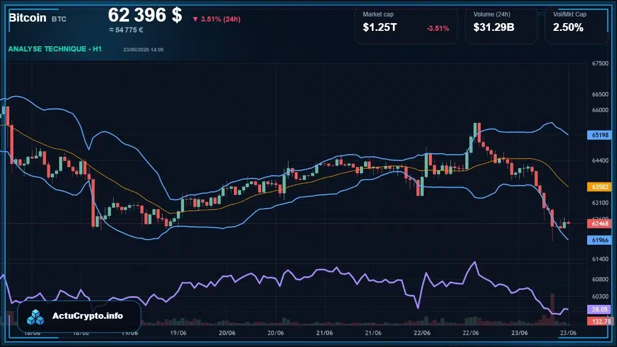
Task: Click the Bitcoin title
Action: (x=28, y=18)
